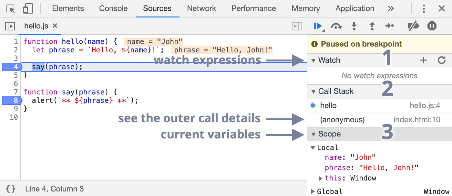Collapse the Call Stack section
Viewport: 452px width, 196px height.
pyautogui.click(x=313, y=92)
